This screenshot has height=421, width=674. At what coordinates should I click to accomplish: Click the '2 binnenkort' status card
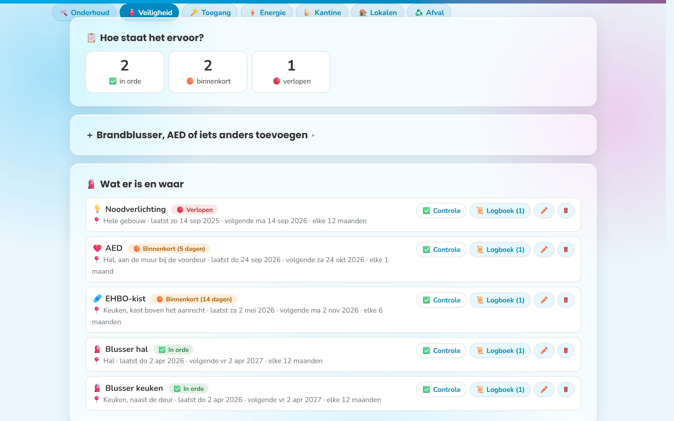coord(208,72)
